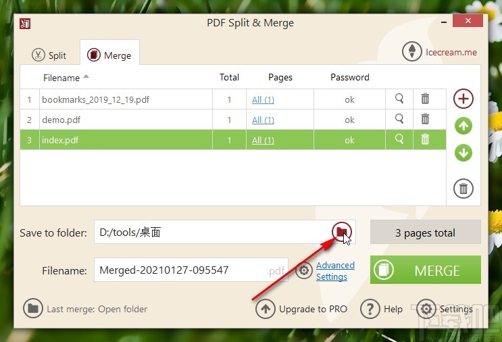Screen dimensions: 502x342
Task: Click the Upgrade to PRO arrow icon
Action: 265,309
